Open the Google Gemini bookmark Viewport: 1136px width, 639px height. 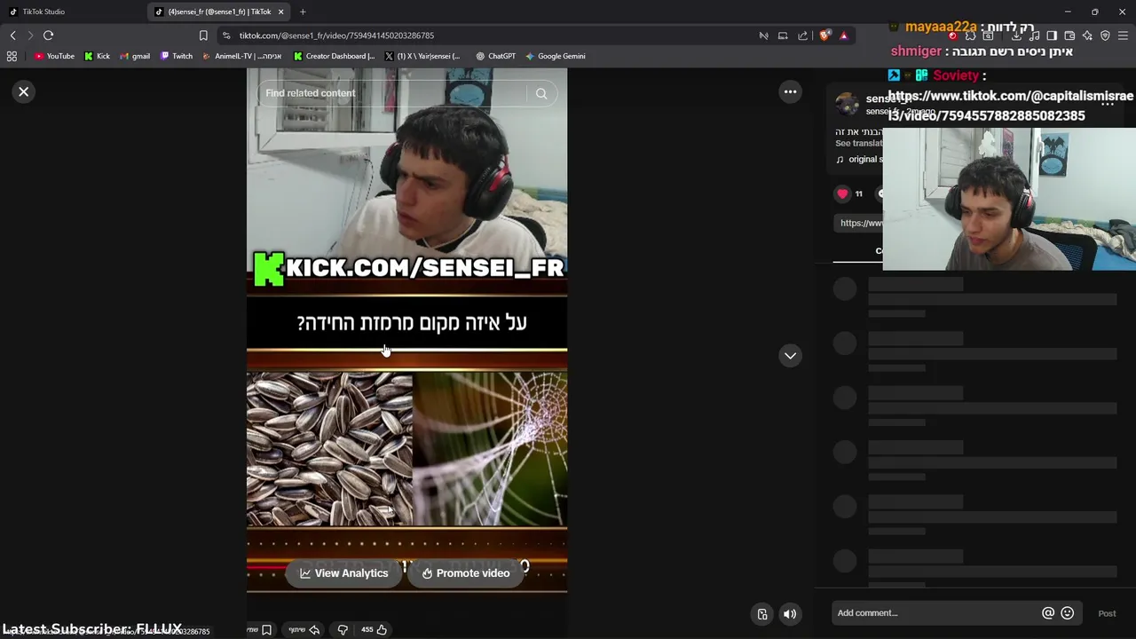click(x=556, y=56)
